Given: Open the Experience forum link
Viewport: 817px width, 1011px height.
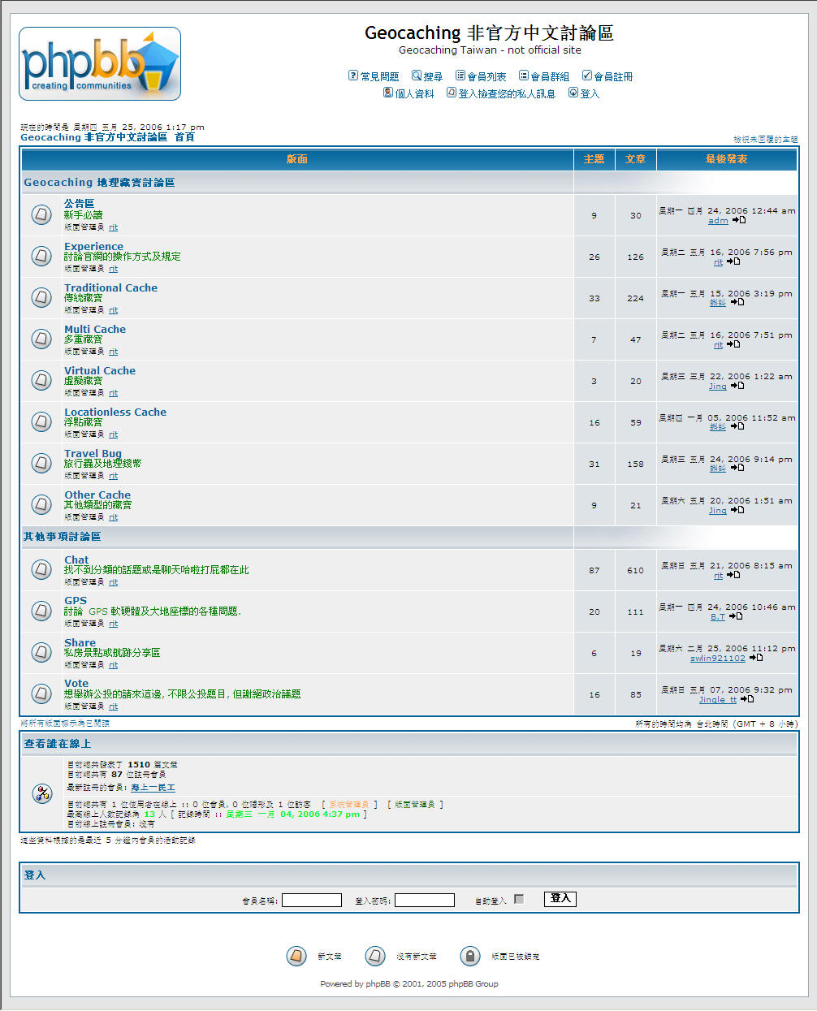Looking at the screenshot, I should pyautogui.click(x=94, y=246).
